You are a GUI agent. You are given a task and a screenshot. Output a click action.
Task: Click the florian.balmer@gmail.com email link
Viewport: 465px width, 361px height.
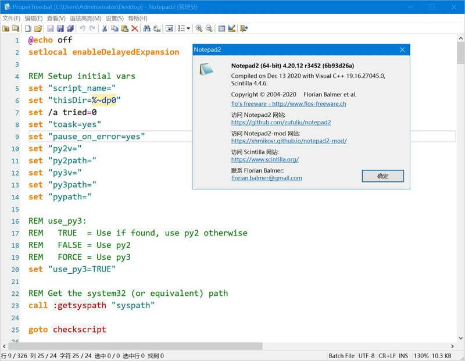267,178
